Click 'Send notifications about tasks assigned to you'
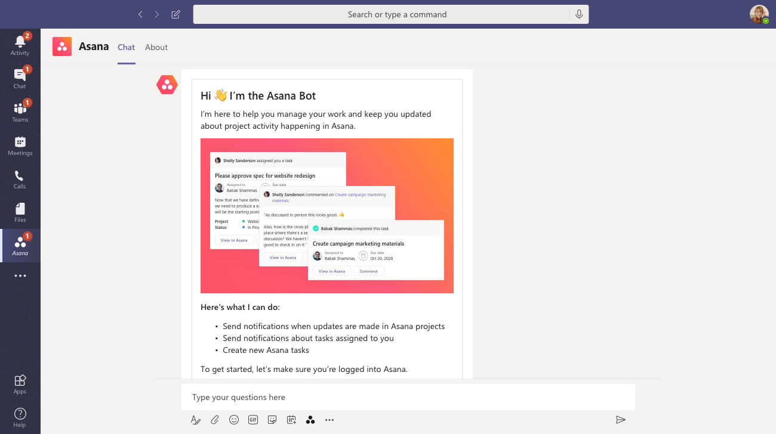 point(308,338)
